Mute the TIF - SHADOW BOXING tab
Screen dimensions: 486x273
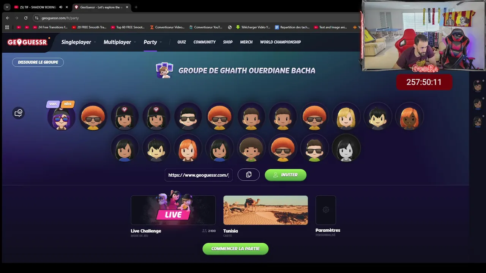pos(60,7)
